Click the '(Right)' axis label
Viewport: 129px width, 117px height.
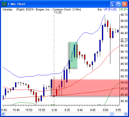coord(20,9)
